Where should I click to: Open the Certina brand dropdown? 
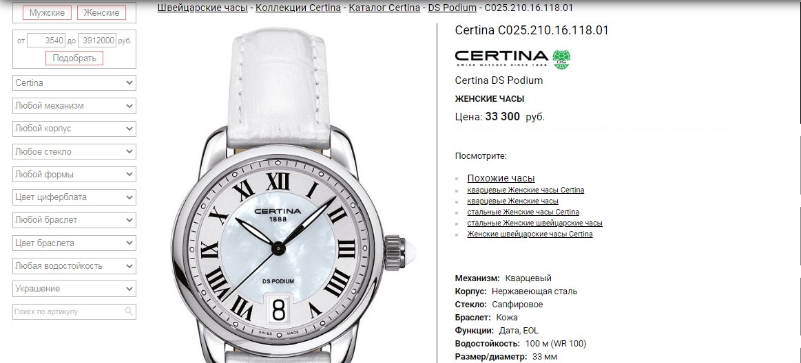click(x=74, y=82)
